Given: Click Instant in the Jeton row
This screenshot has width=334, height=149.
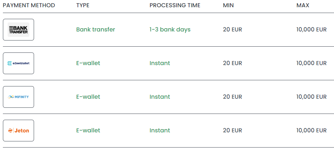Looking at the screenshot, I should point(160,130).
